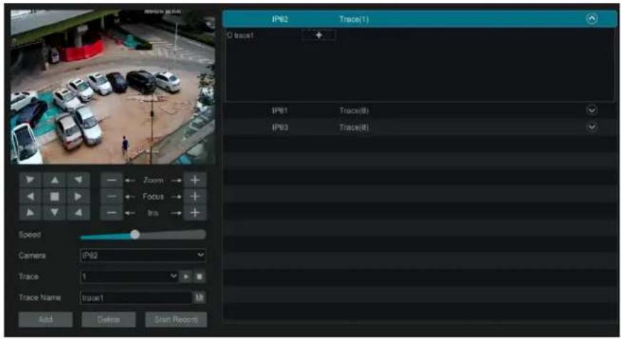Play the selected trace
The width and height of the screenshot is (621, 339).
pyautogui.click(x=185, y=276)
